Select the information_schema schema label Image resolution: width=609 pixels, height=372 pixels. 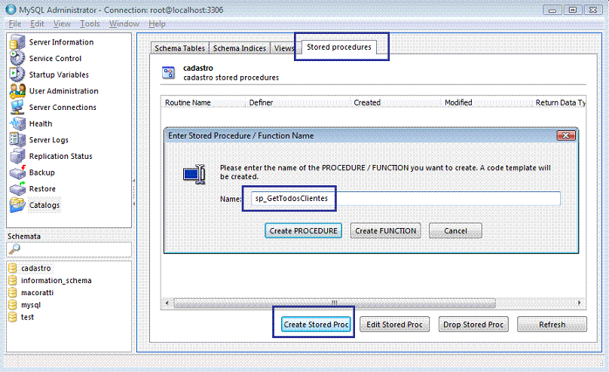pyautogui.click(x=57, y=280)
